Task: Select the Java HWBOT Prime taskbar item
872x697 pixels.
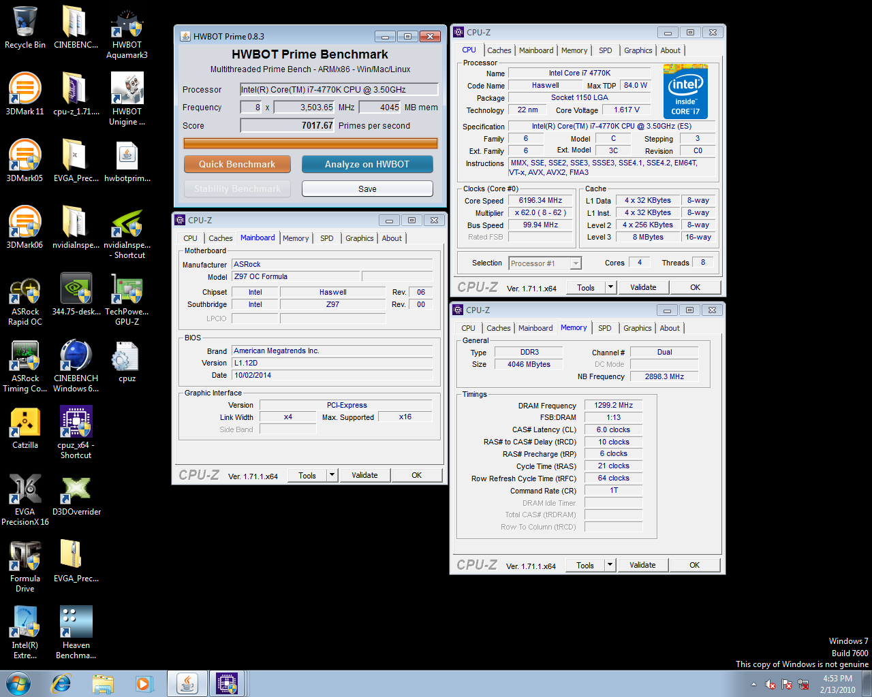Action: tap(187, 683)
